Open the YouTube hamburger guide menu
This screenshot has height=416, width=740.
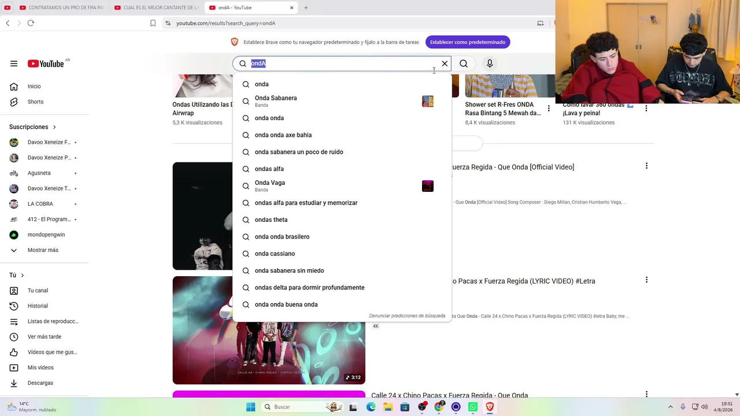pos(14,64)
